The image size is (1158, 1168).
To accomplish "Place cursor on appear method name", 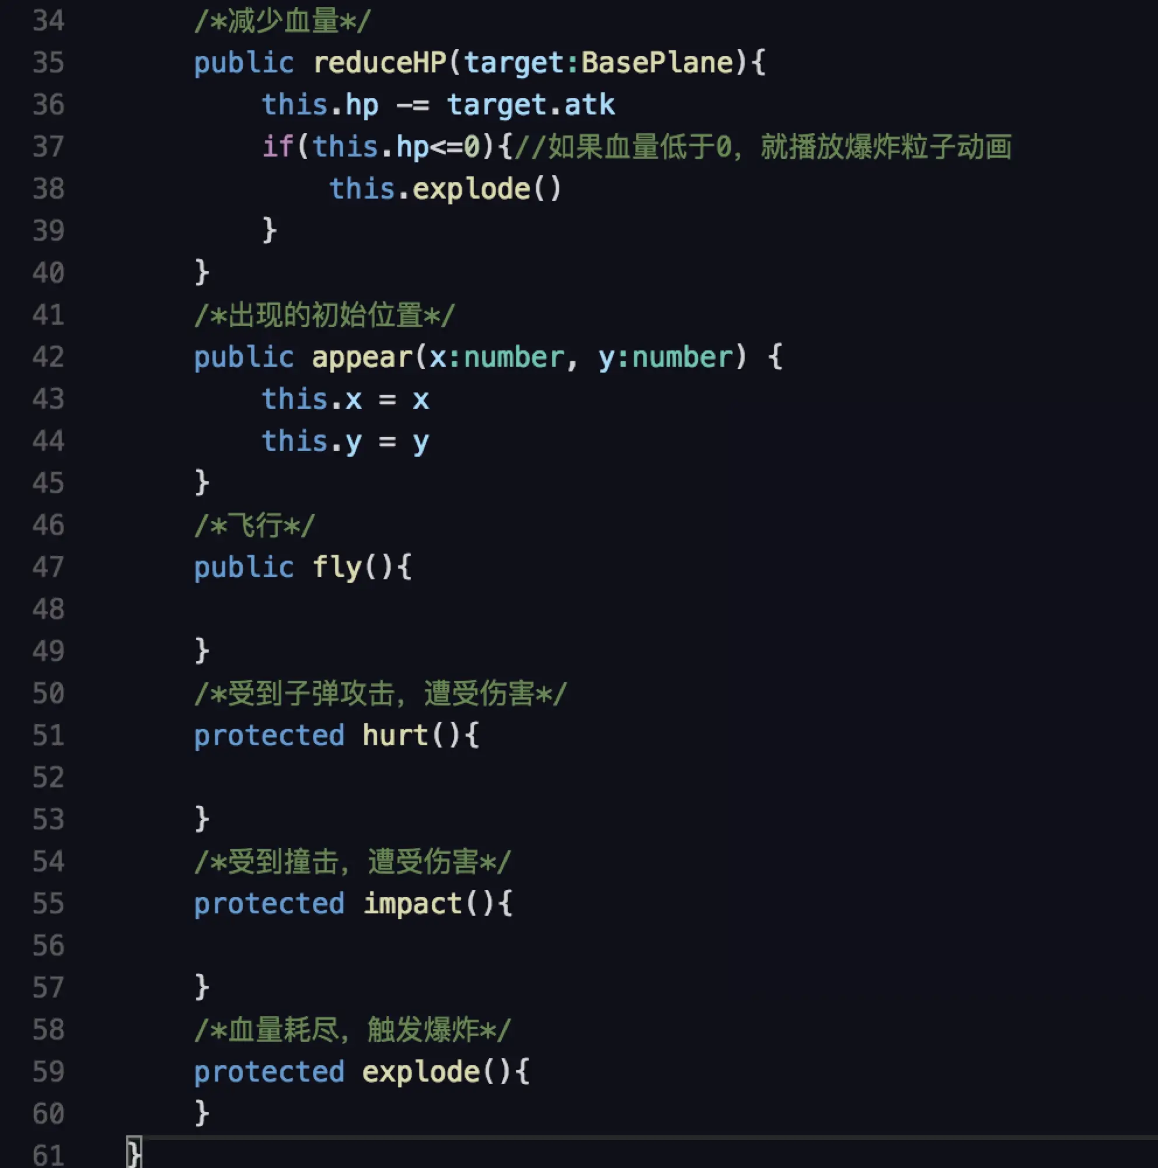I will [362, 357].
